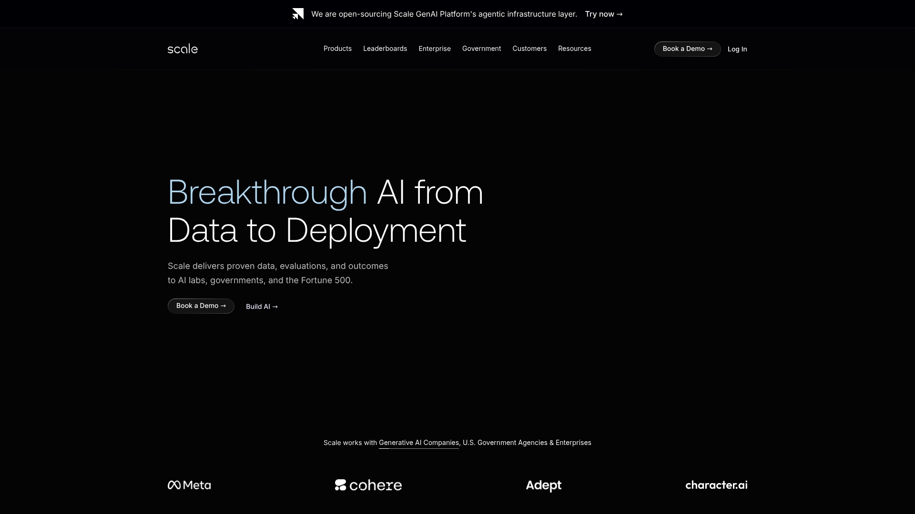Click the hero Book a Demo button
The image size is (915, 514).
pyautogui.click(x=201, y=306)
